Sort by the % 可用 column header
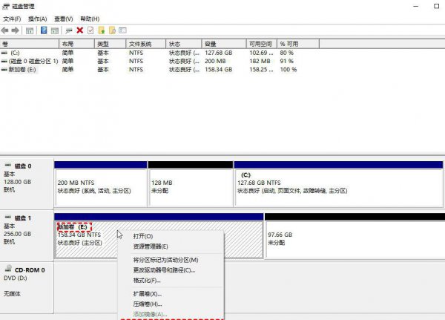The height and width of the screenshot is (320, 445). pos(298,44)
